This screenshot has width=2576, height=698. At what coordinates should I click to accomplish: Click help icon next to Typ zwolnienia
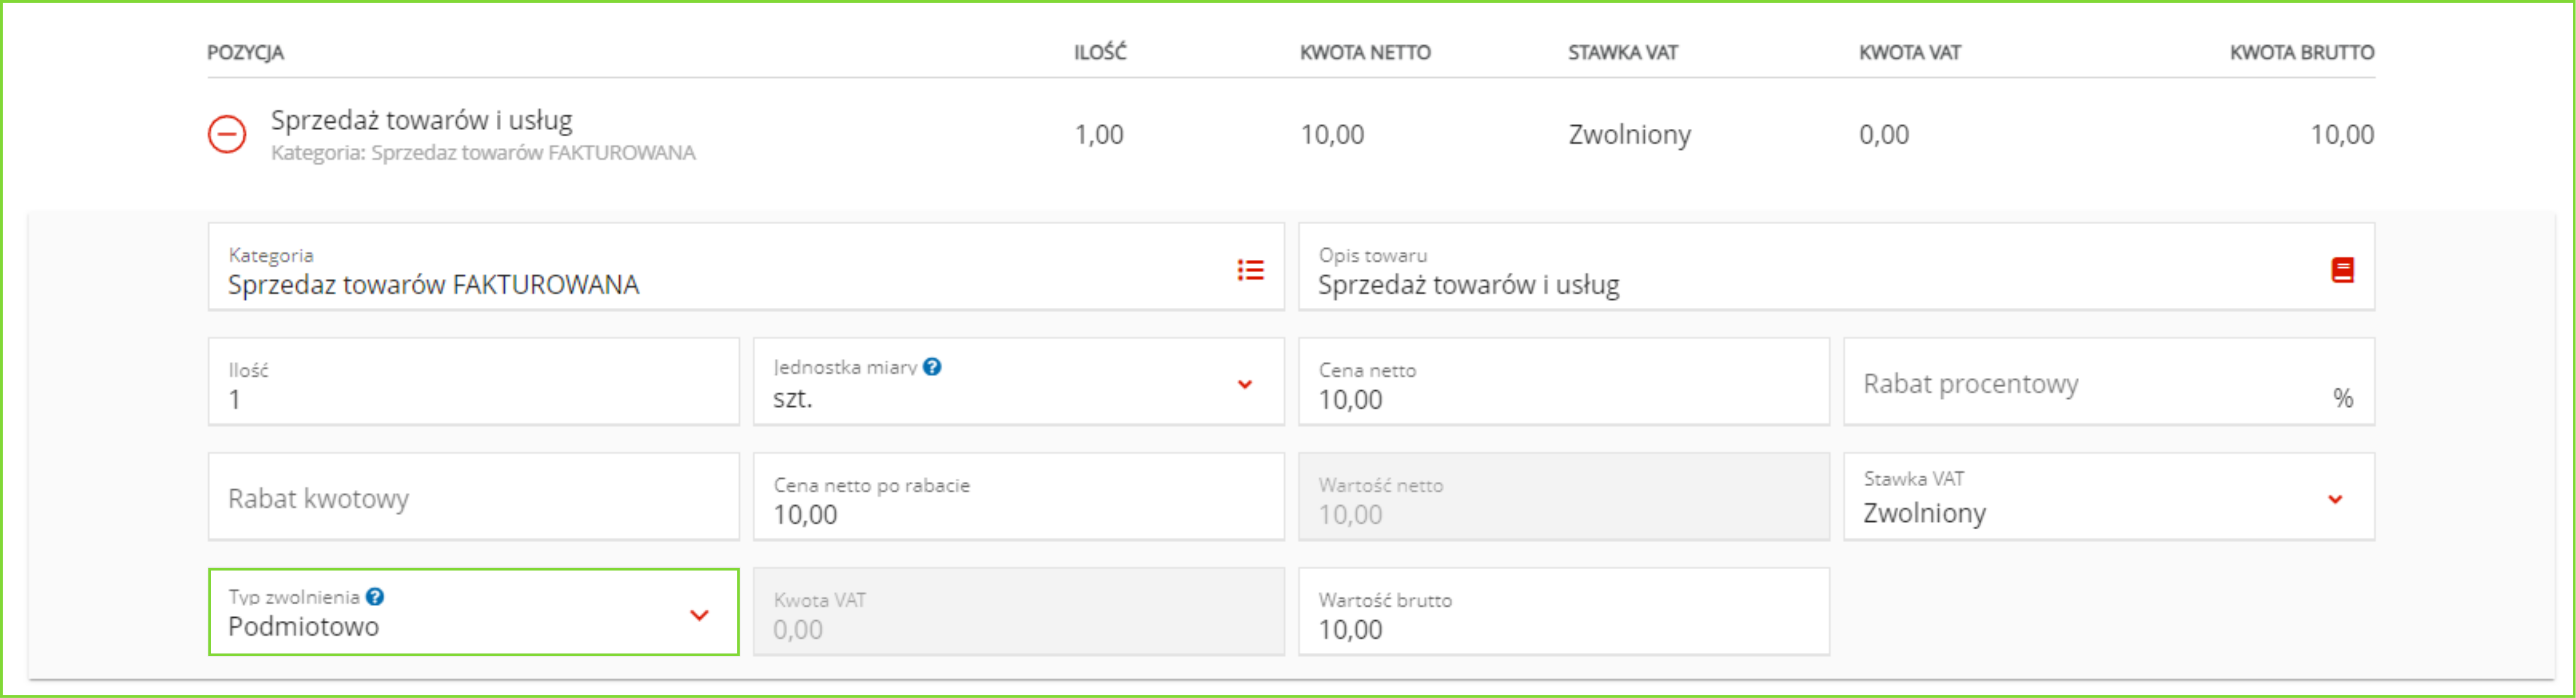(375, 596)
